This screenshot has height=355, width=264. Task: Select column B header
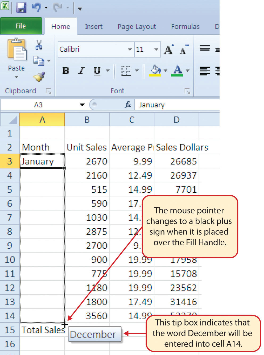click(x=87, y=119)
